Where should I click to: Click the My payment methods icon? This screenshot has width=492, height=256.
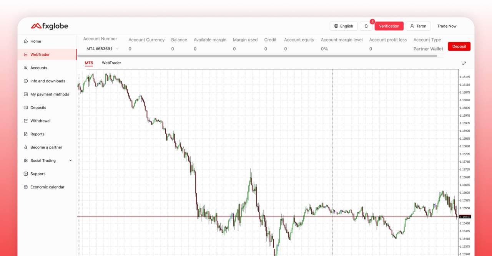coord(26,94)
